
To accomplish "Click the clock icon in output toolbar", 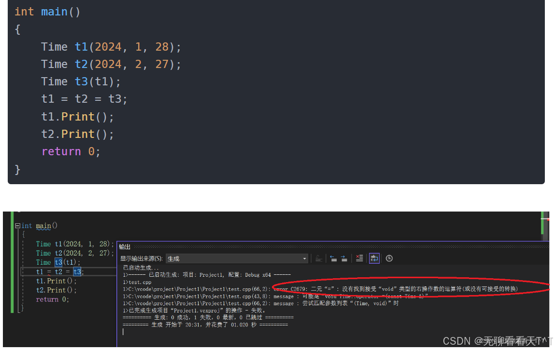I will [x=389, y=258].
